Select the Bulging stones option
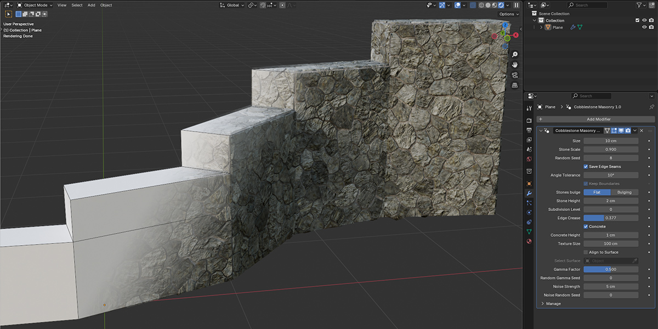658x329 pixels. pos(625,192)
